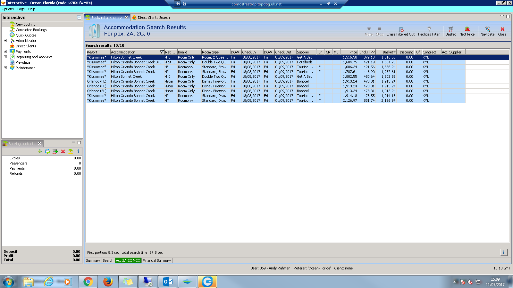Open Internet Explorer from the taskbar
The height and width of the screenshot is (288, 513).
[x=48, y=282]
